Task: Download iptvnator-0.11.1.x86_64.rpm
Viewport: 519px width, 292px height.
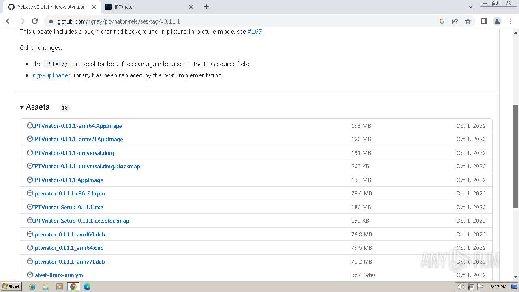Action: coord(69,193)
